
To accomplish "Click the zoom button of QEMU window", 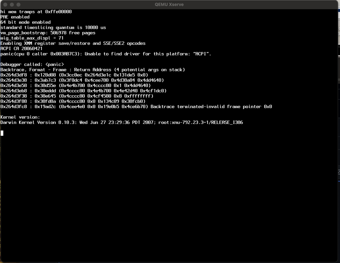I will point(18,4).
